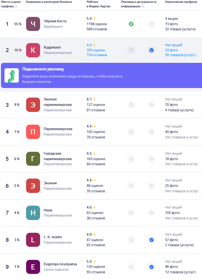Click the Парикмахерская avatar letter П
The image size is (202, 279).
click(33, 132)
